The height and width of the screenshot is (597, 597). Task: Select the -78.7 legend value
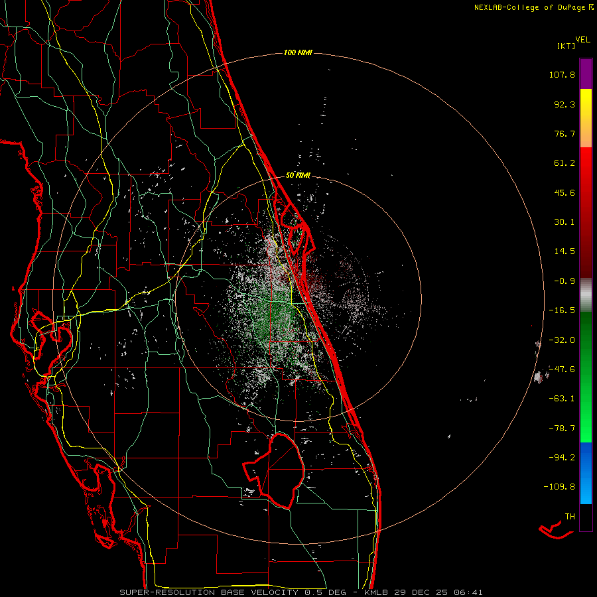click(x=562, y=429)
